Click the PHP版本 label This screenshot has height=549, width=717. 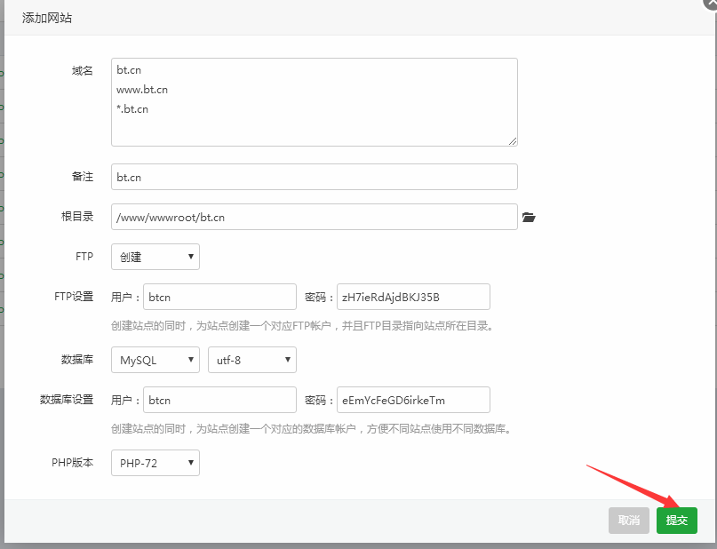pos(72,463)
